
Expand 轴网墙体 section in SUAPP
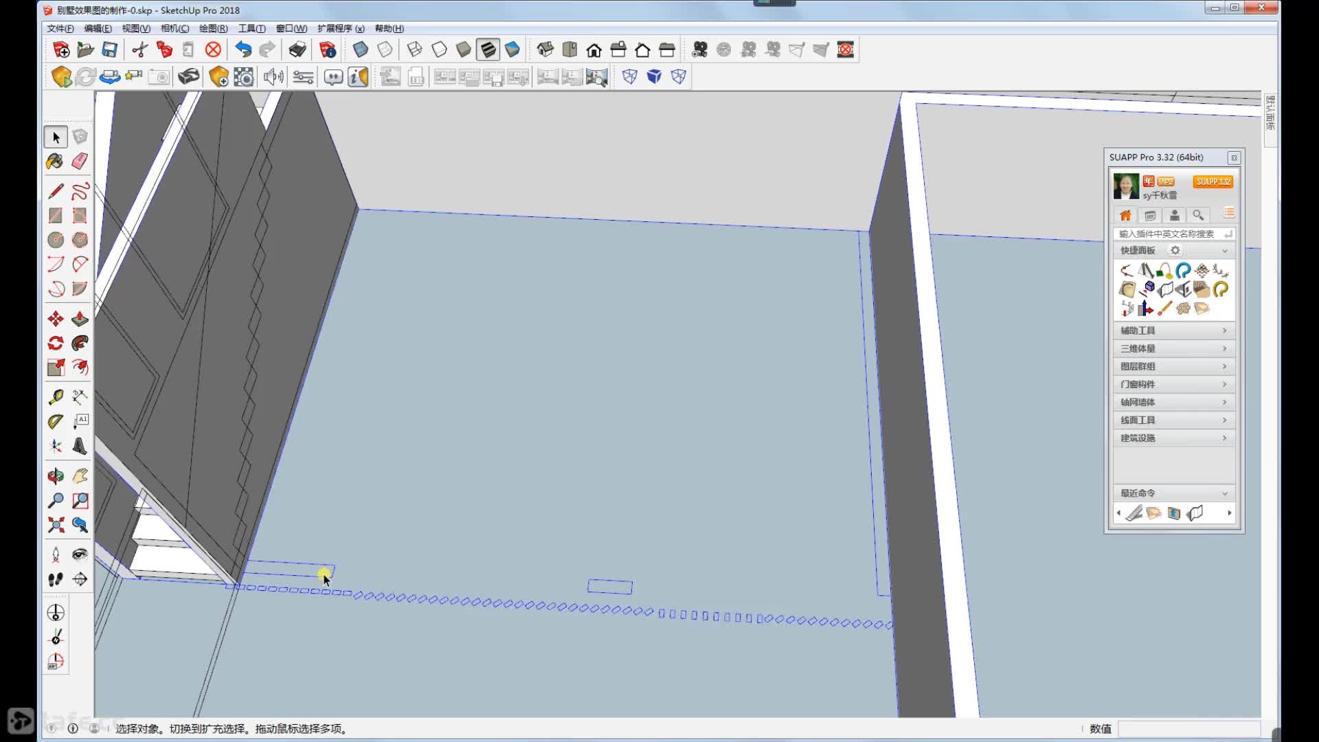point(1173,402)
